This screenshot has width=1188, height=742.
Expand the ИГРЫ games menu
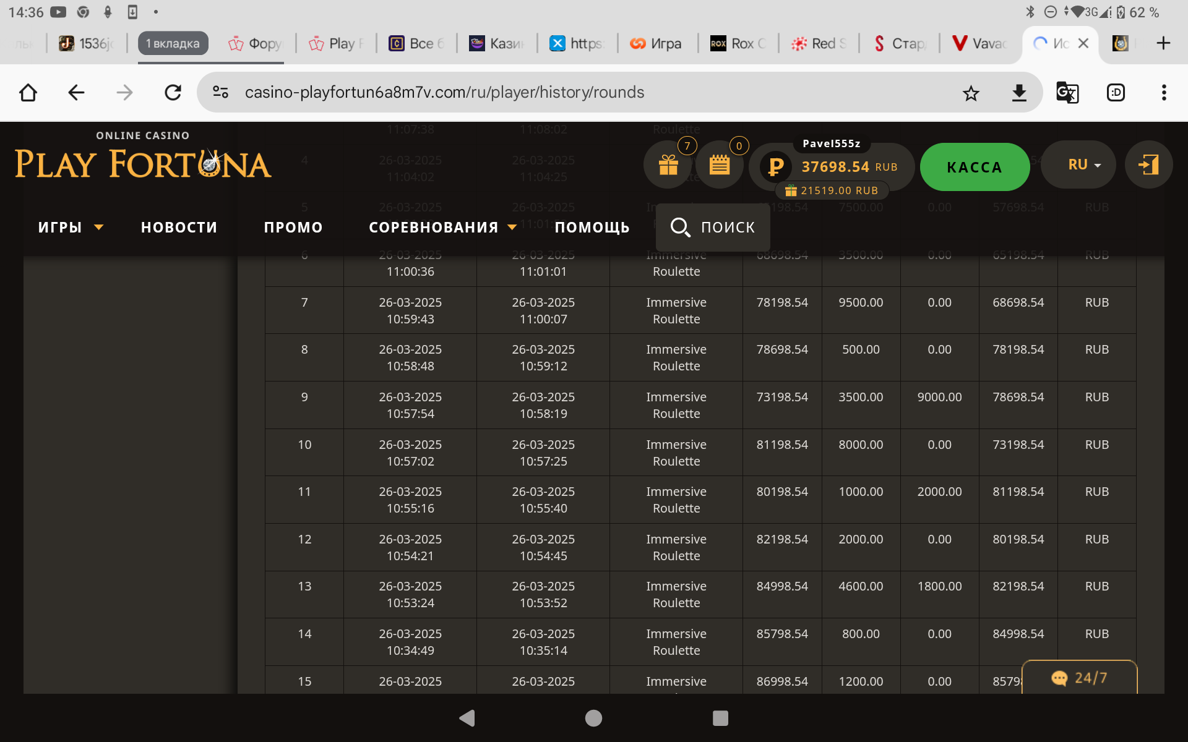click(70, 228)
